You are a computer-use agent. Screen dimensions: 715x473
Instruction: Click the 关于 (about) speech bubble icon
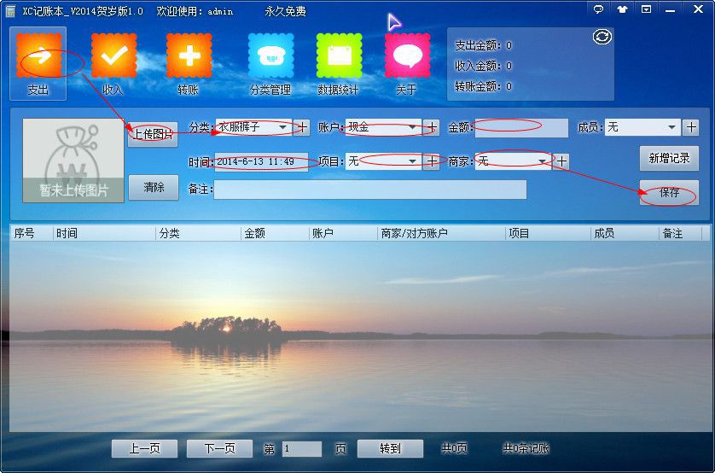click(x=407, y=56)
